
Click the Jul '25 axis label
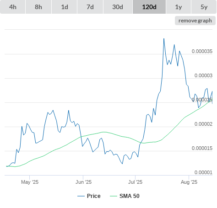(135, 182)
